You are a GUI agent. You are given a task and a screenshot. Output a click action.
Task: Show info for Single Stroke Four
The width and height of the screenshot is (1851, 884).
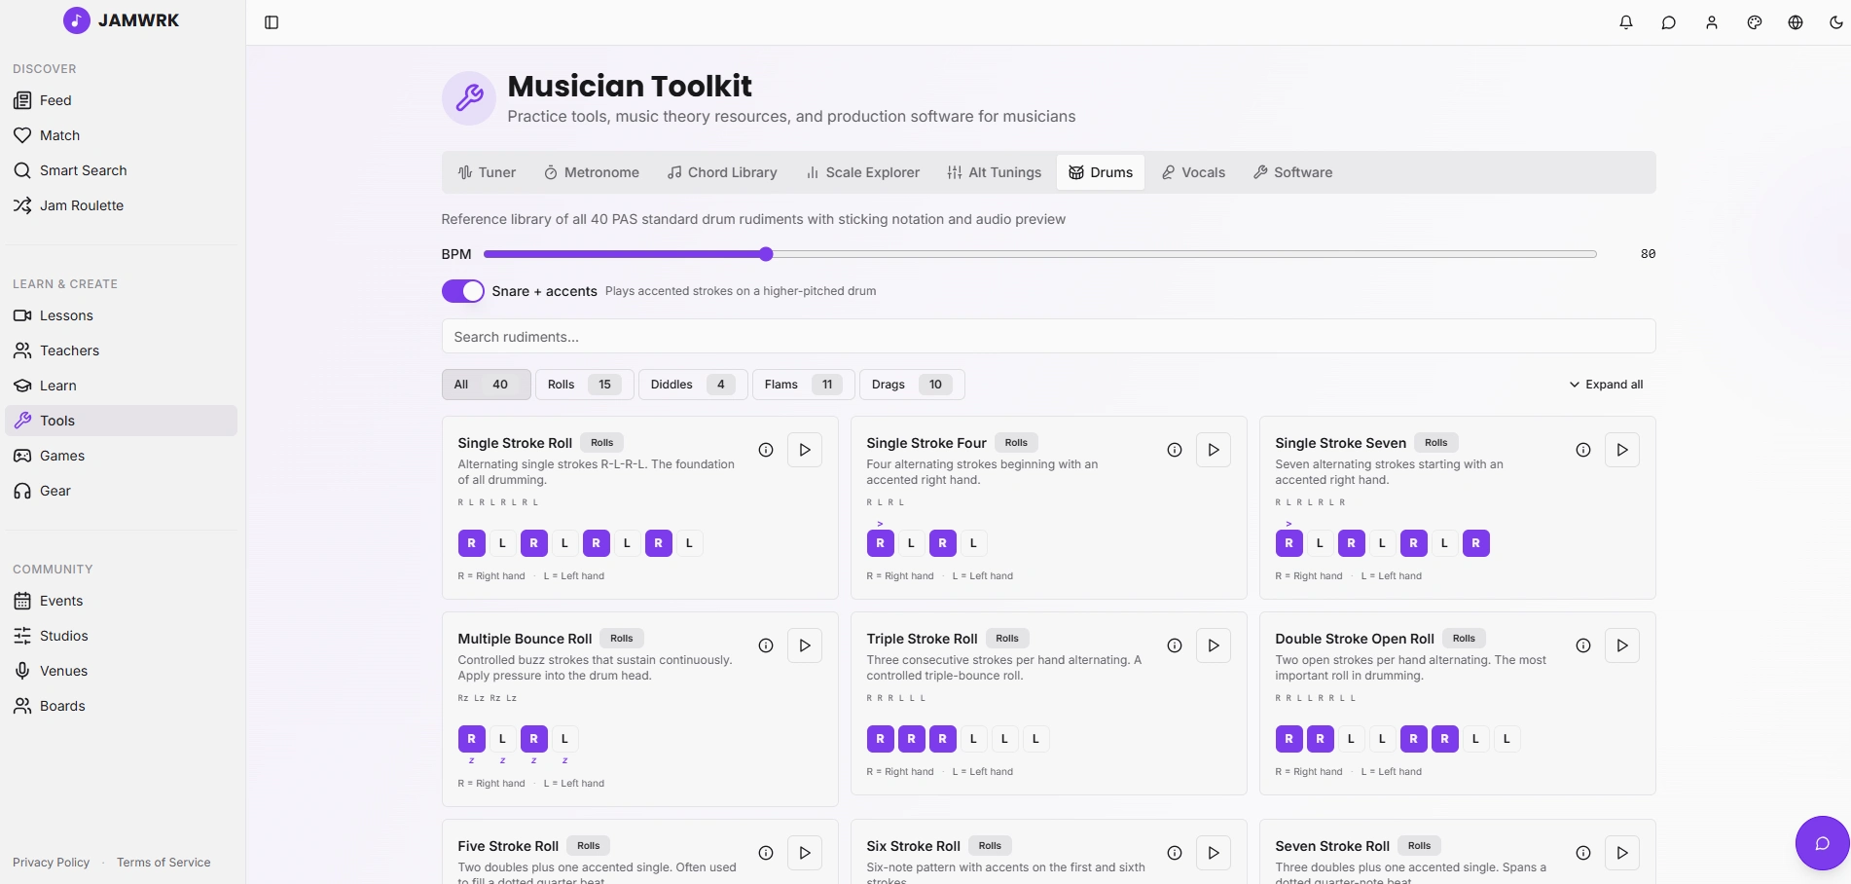pyautogui.click(x=1175, y=450)
